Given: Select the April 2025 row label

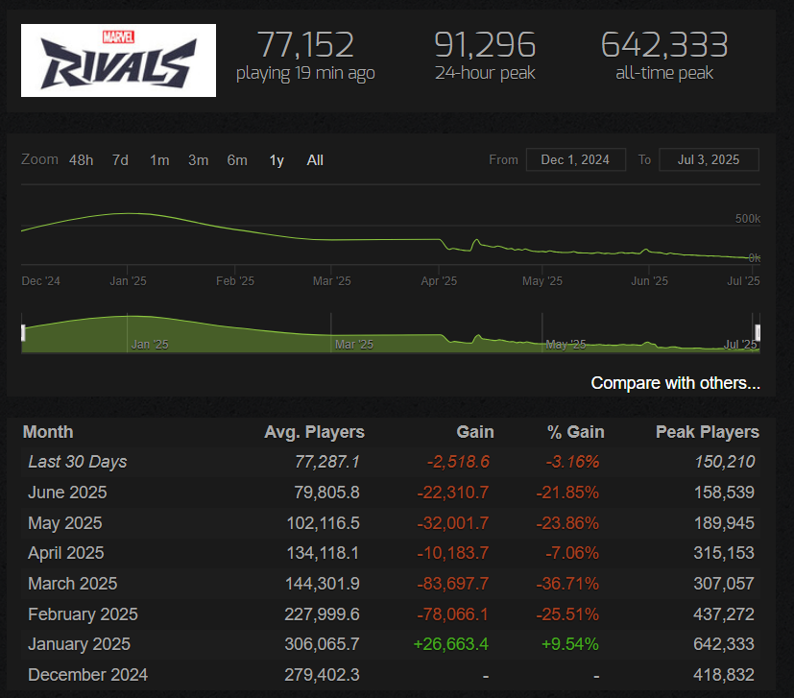Looking at the screenshot, I should 66,553.
